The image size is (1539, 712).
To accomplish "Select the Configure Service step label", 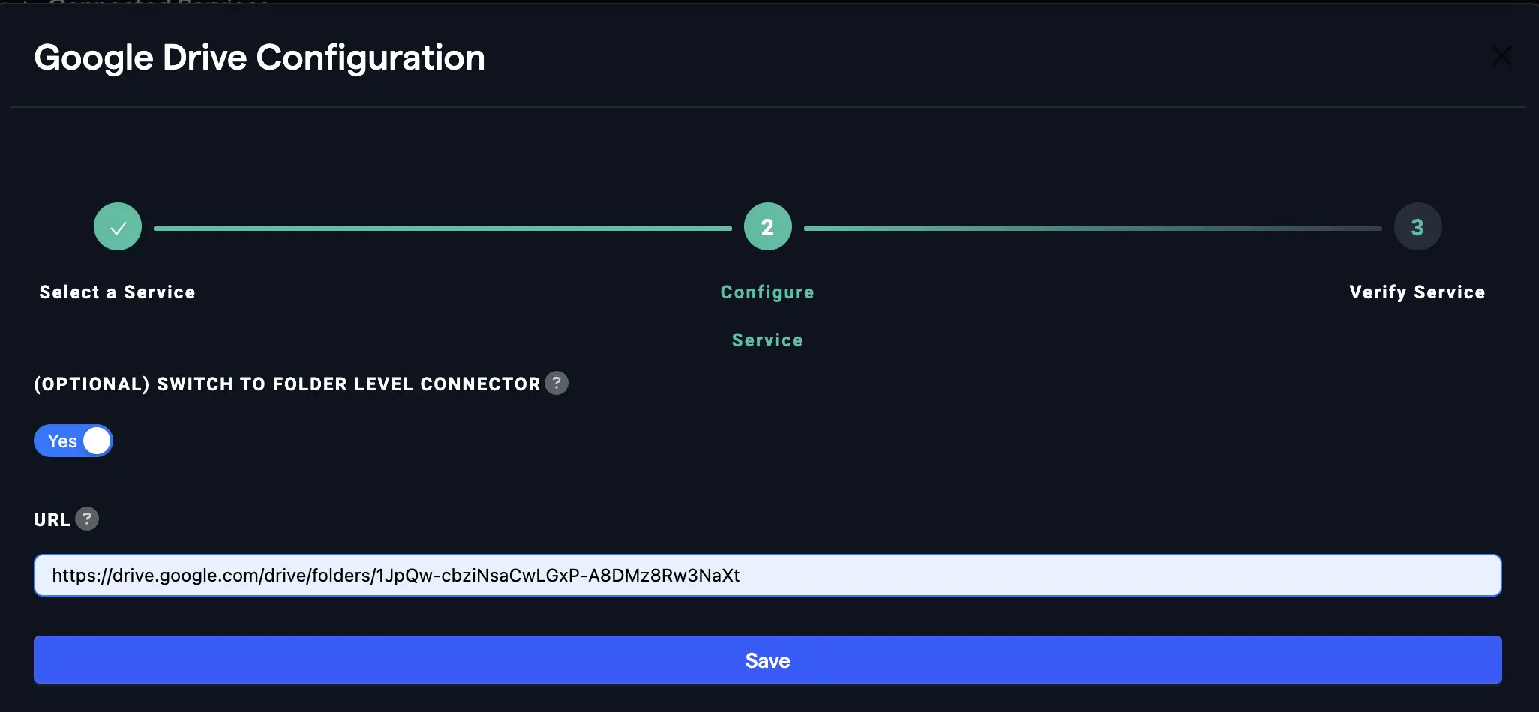I will point(767,315).
